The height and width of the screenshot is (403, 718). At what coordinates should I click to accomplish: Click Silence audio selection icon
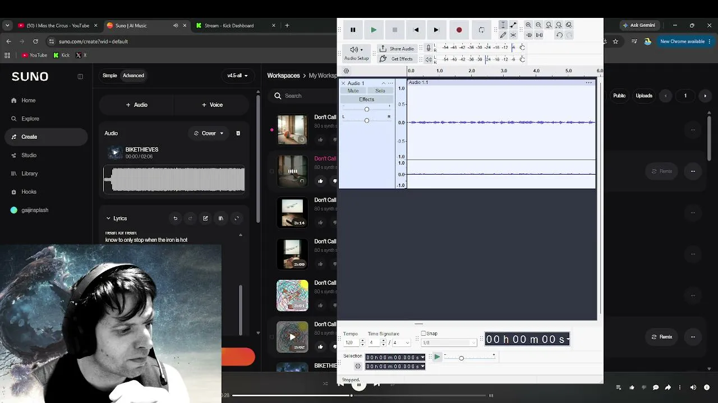tap(539, 35)
